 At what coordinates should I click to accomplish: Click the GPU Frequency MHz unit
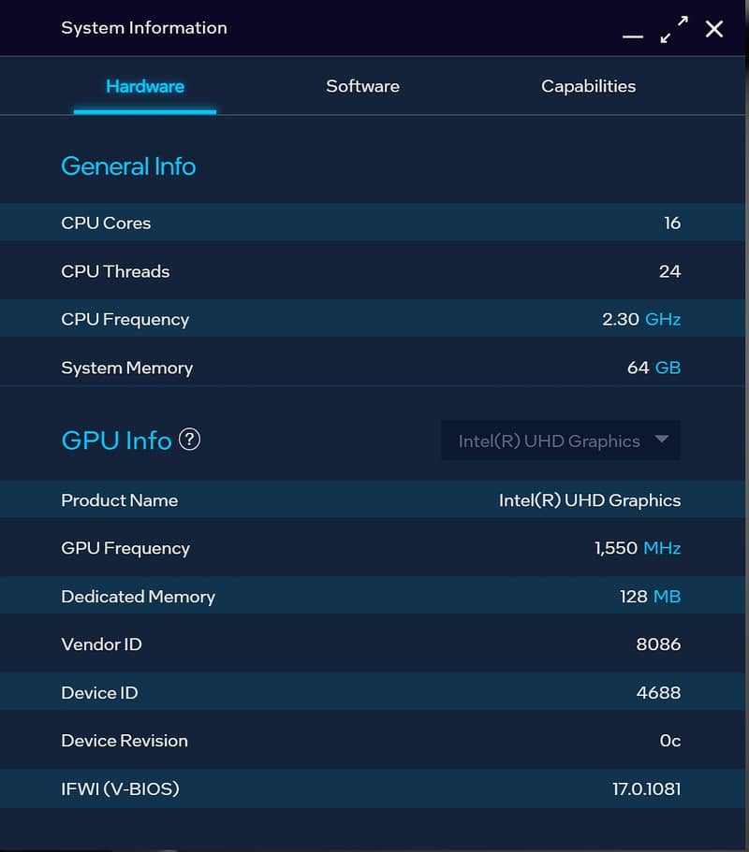[x=662, y=548]
